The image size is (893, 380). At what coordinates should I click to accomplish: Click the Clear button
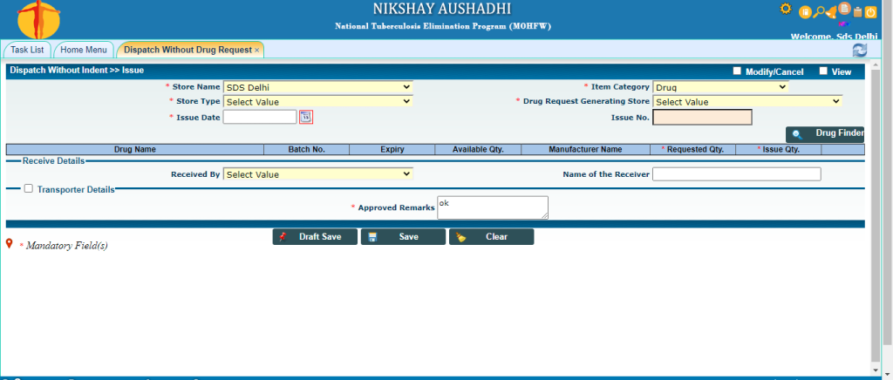pyautogui.click(x=492, y=237)
